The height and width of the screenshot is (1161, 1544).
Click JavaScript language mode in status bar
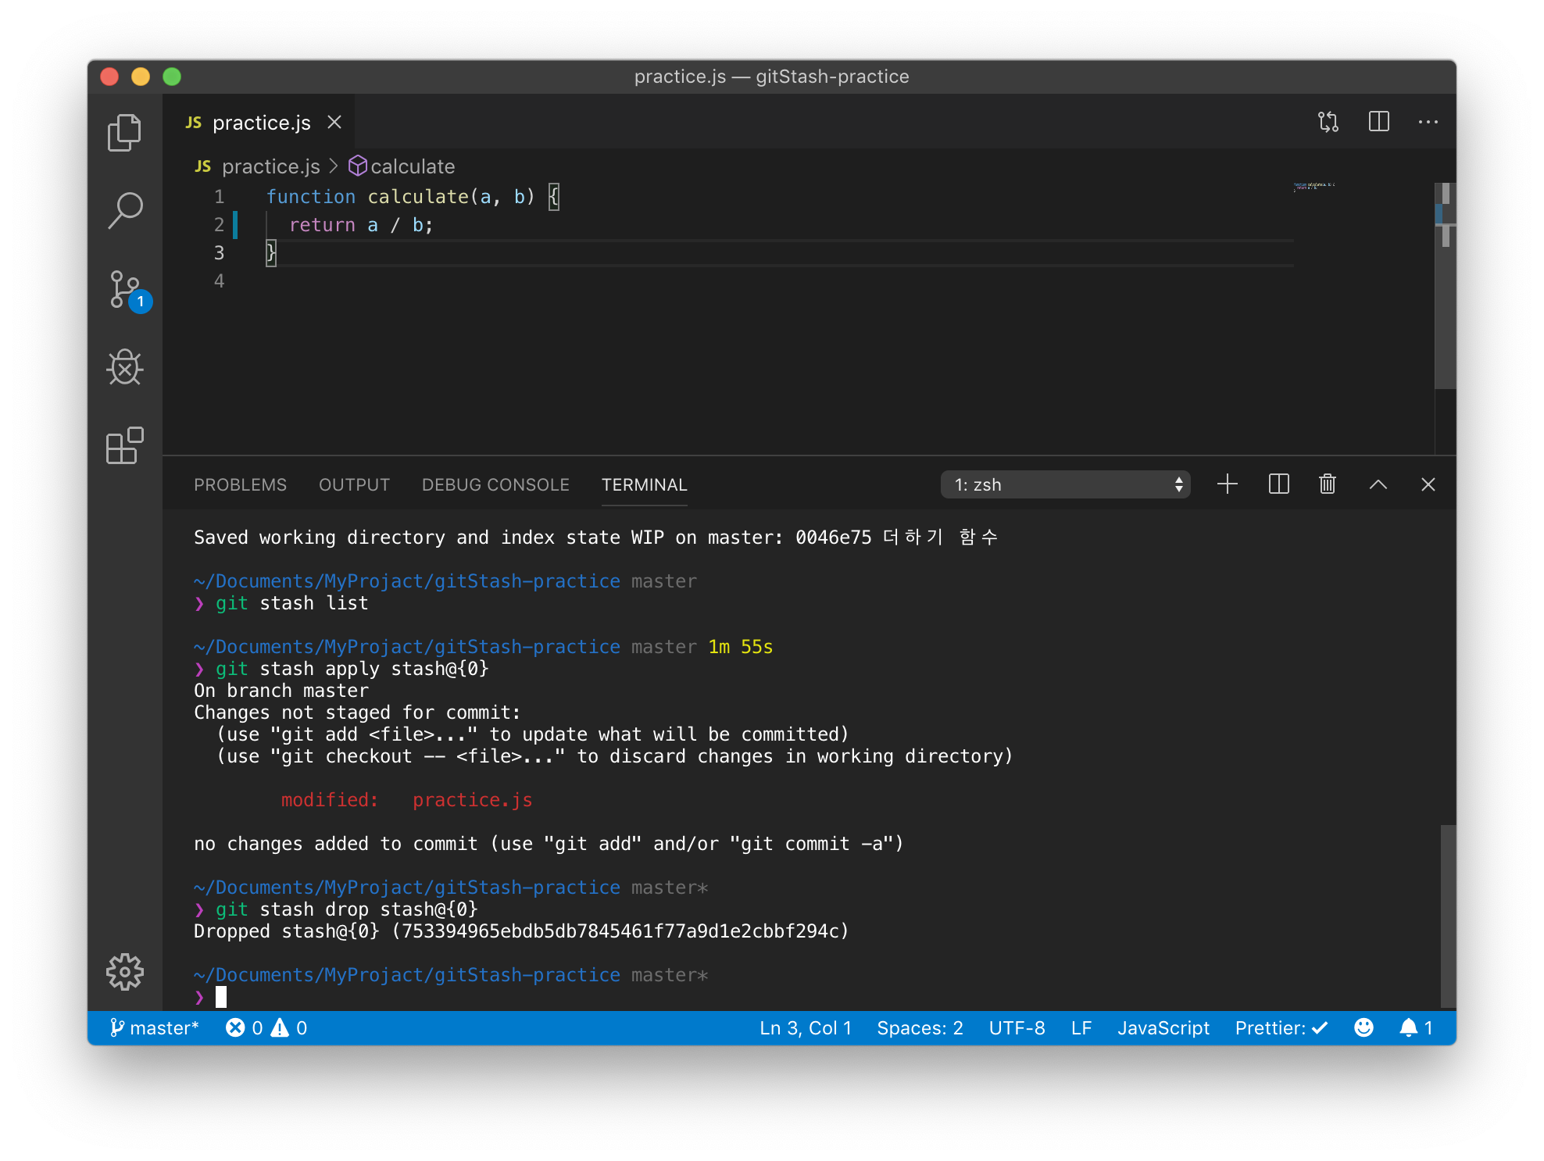(1163, 1028)
